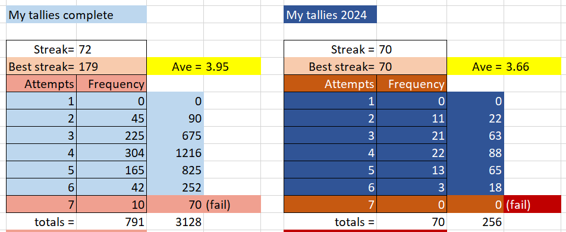Select the total frequency cell 791
Screen dimensions: 566x232
[x=112, y=221]
